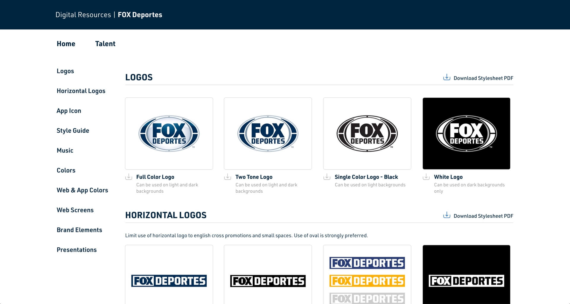Click the HORIZONTAL LOGOS section heading

pos(166,215)
